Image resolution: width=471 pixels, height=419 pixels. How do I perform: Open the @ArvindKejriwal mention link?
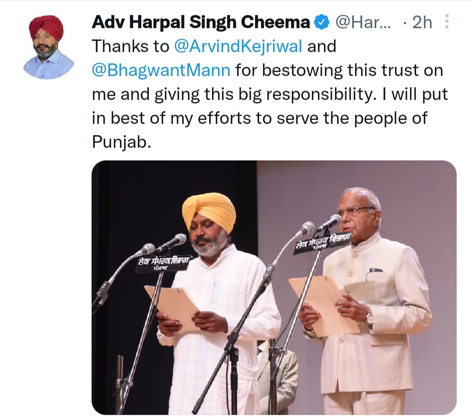[238, 46]
